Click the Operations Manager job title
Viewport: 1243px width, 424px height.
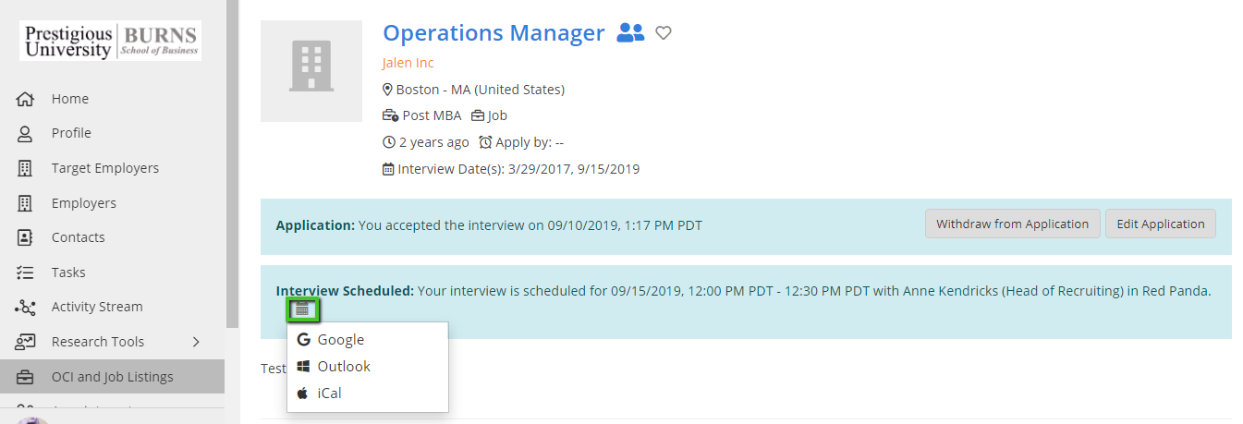click(494, 33)
